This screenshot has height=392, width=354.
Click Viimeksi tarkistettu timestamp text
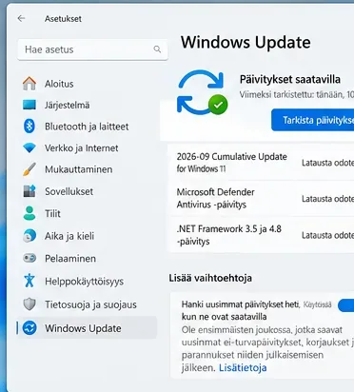pyautogui.click(x=297, y=94)
